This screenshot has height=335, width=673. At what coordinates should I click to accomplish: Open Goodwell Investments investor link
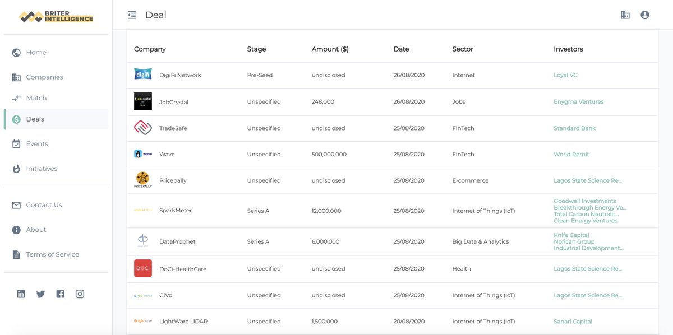[585, 201]
